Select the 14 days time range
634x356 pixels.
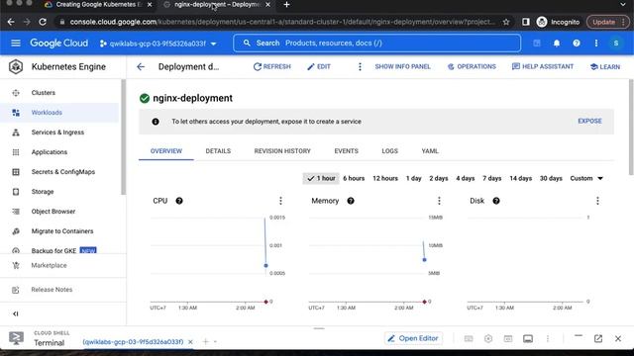(521, 178)
